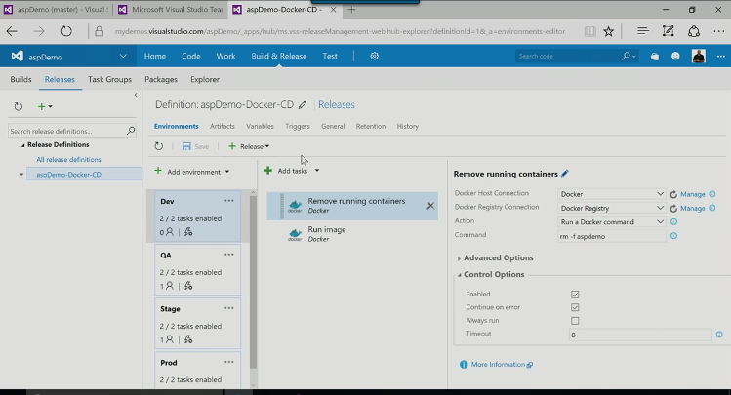Open the Docker Registry Connection dropdown
Image resolution: width=731 pixels, height=395 pixels.
pos(612,208)
